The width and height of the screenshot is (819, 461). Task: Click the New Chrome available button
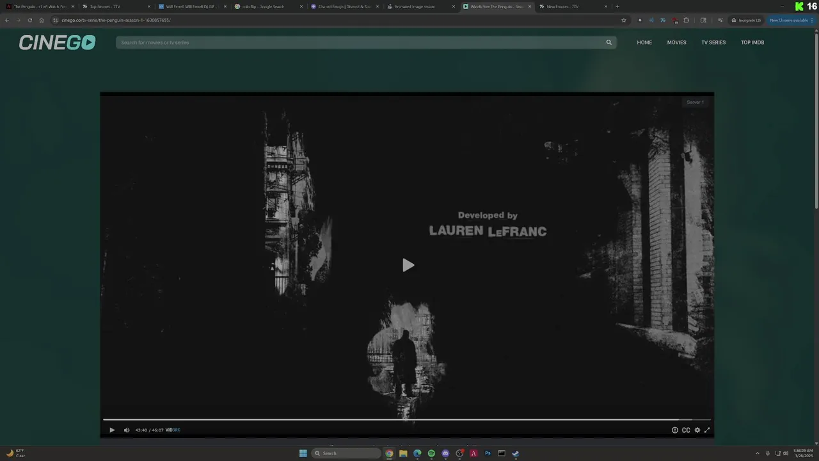coord(791,20)
